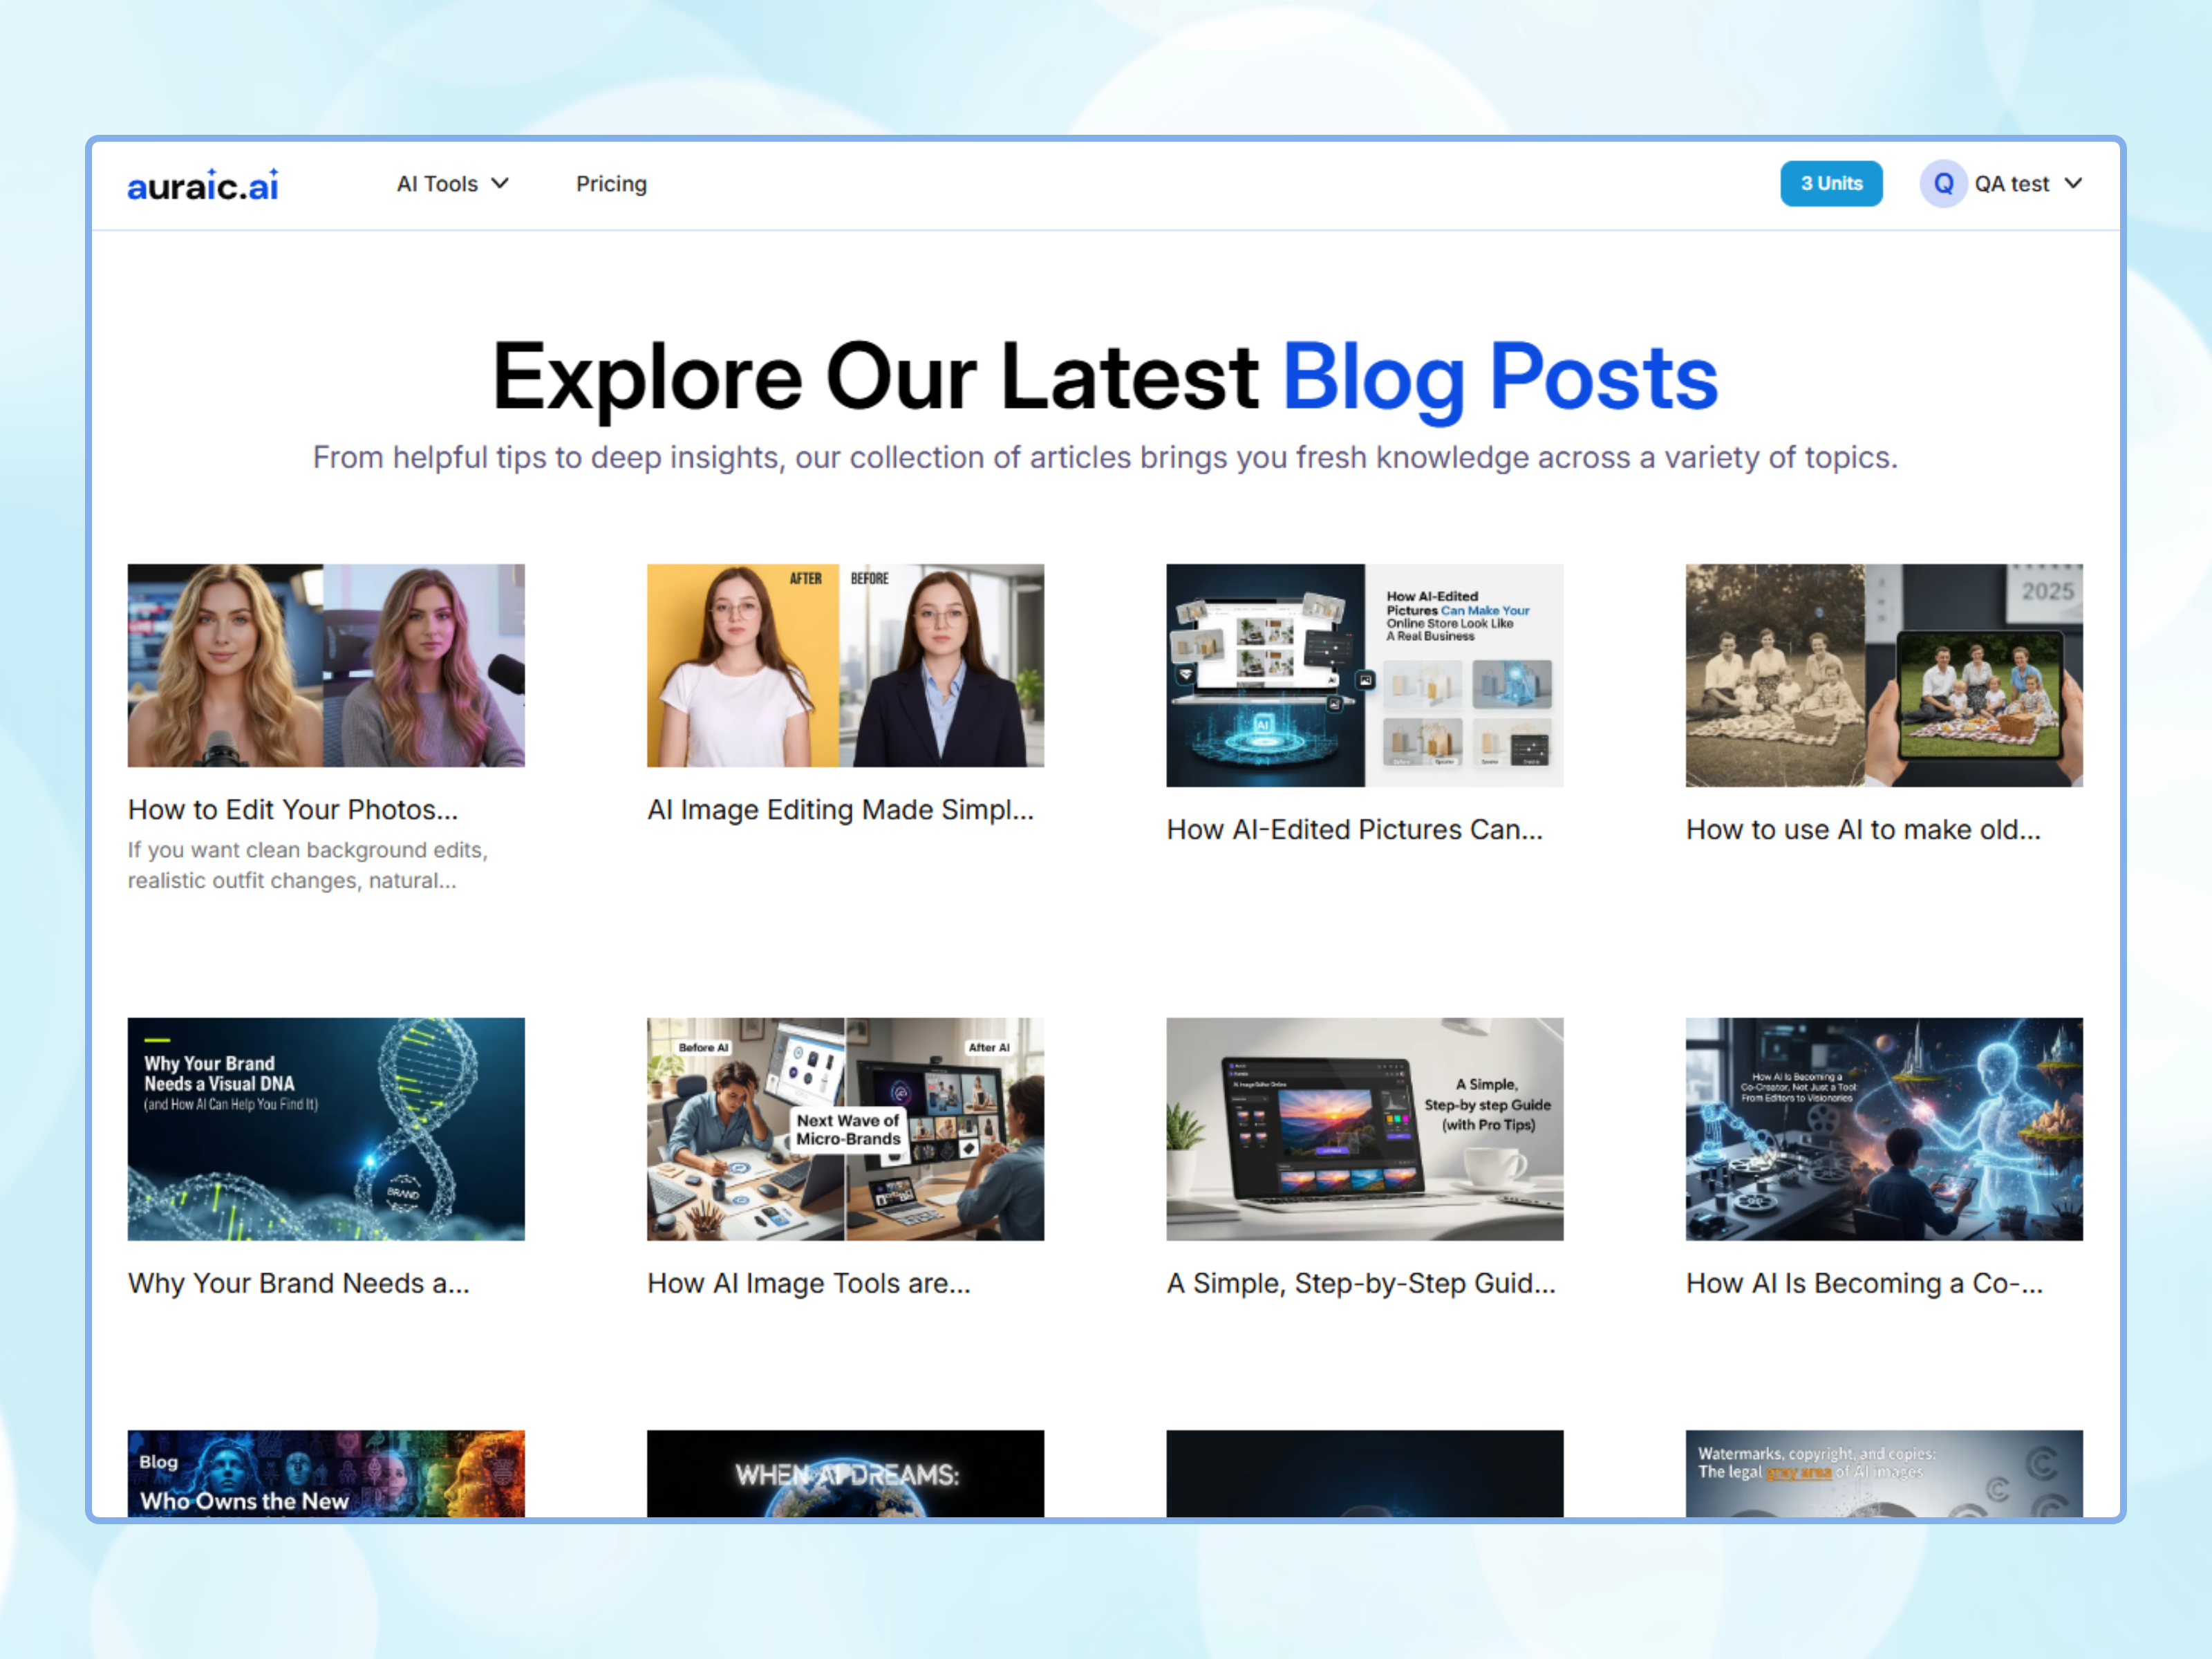Viewport: 2212px width, 1659px height.
Task: Open 'How to Edit Your Photos...' post title
Action: (x=292, y=809)
